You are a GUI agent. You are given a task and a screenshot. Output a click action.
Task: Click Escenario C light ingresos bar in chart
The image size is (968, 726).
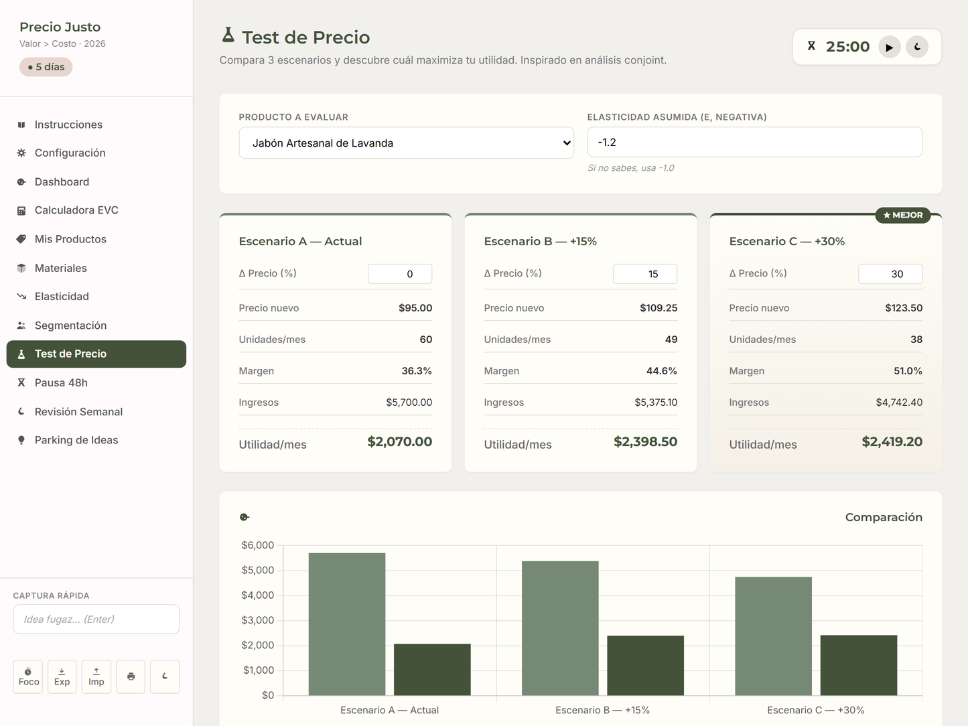point(774,636)
